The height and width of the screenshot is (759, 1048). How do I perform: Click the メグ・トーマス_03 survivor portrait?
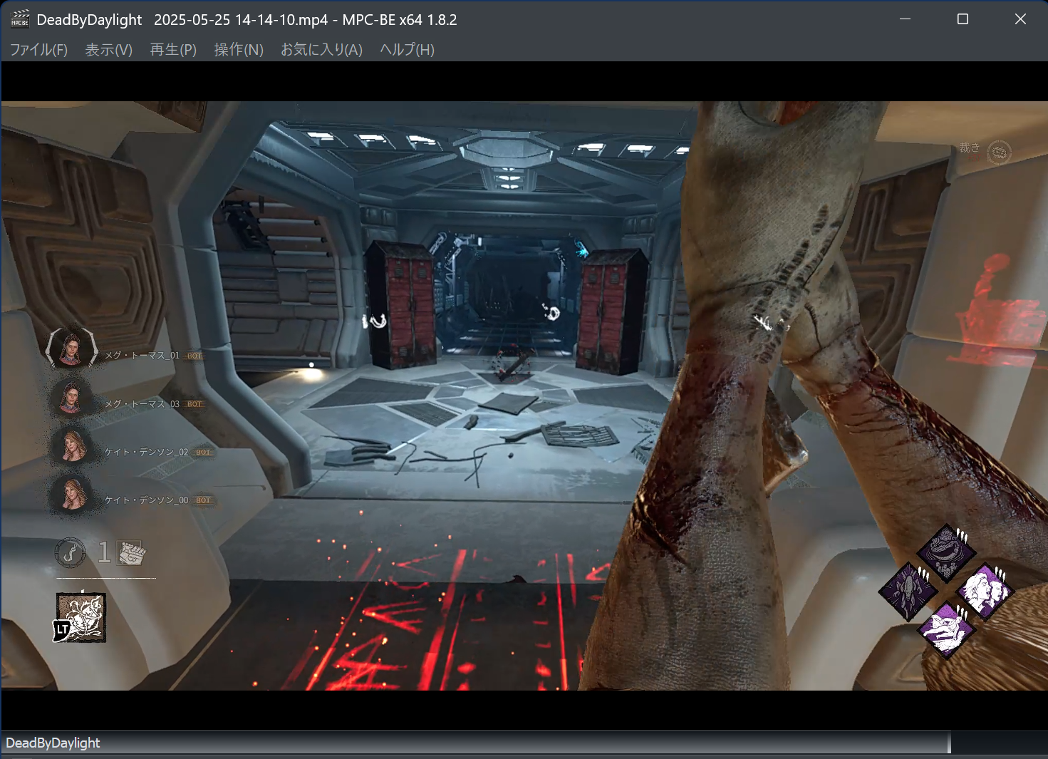71,398
